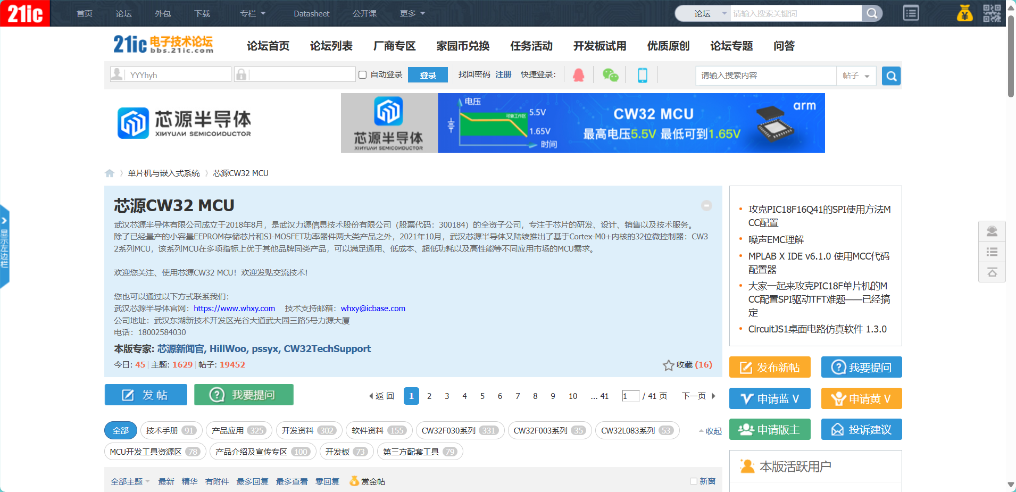This screenshot has width=1016, height=492.
Task: Open 厂商专区 in main navigation
Action: click(395, 46)
